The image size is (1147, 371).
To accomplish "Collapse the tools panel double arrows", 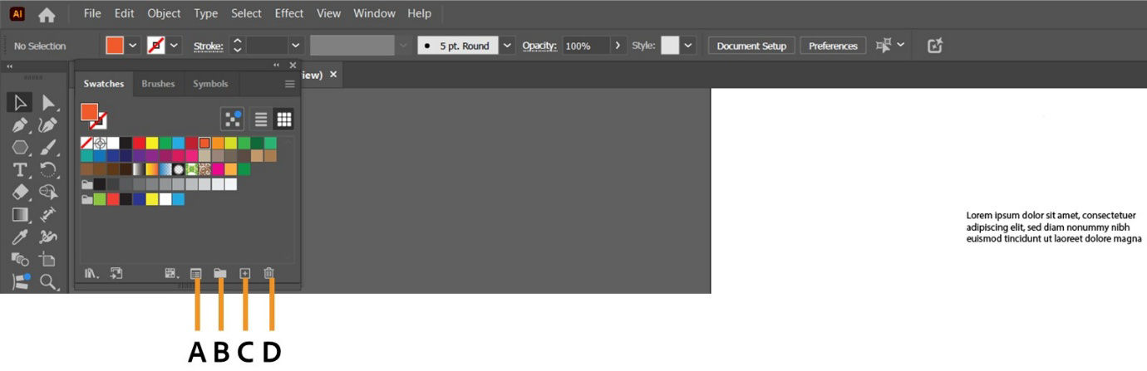I will [10, 66].
